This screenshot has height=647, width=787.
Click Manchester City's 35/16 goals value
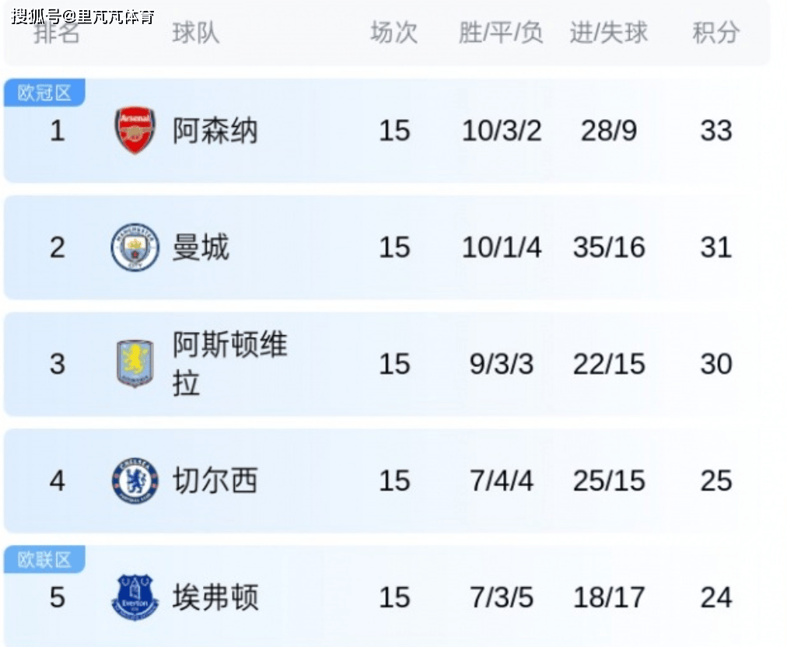click(x=609, y=247)
